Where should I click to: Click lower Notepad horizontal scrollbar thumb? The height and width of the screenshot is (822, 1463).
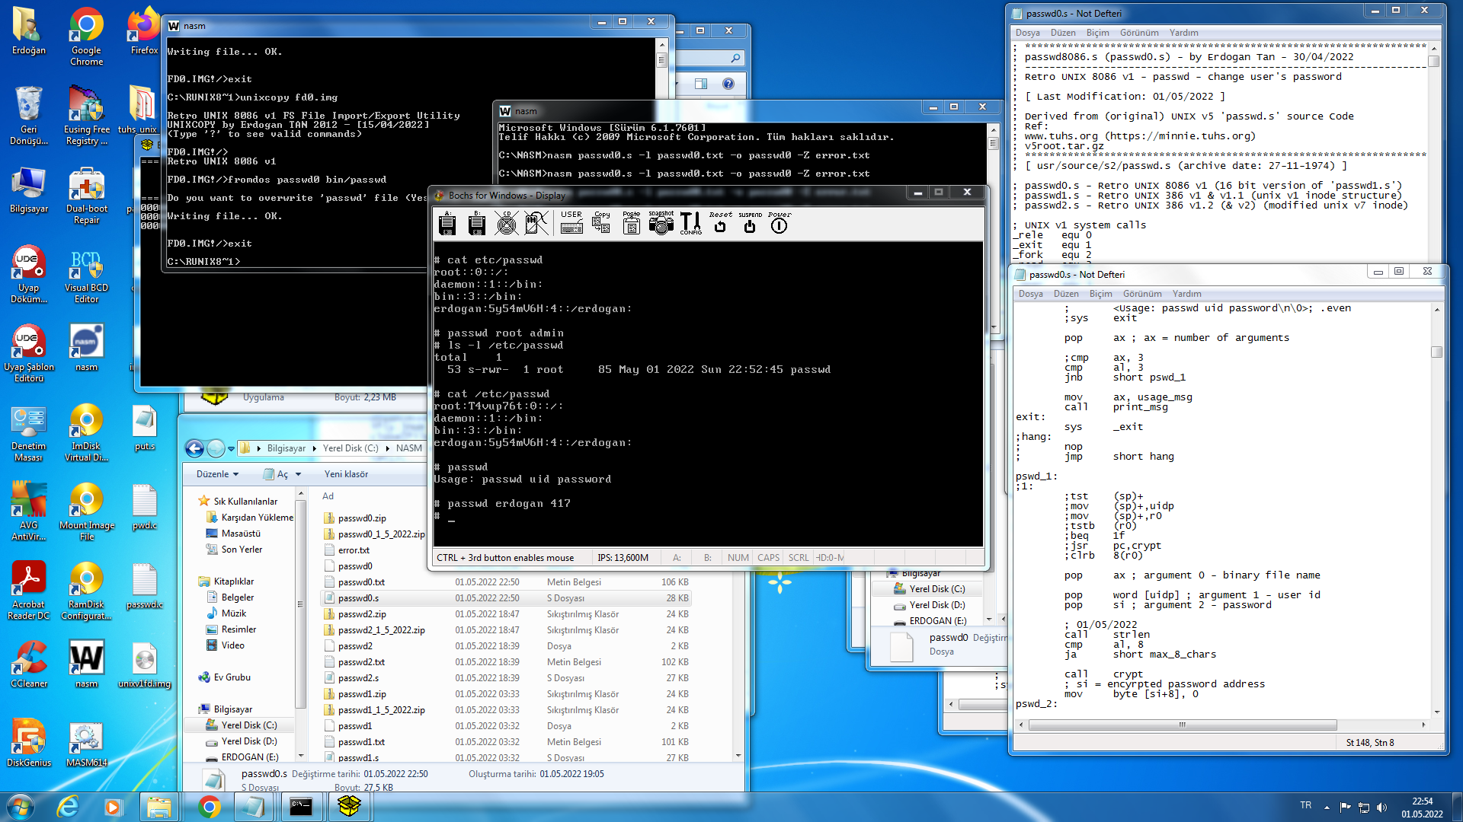(1181, 725)
